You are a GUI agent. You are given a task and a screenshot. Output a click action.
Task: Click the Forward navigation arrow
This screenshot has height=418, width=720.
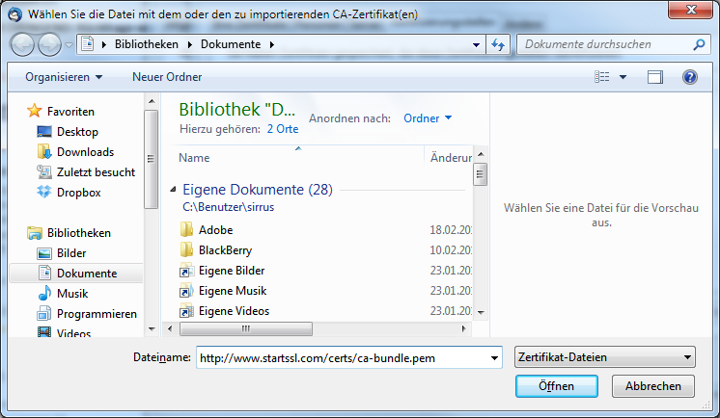coord(49,45)
